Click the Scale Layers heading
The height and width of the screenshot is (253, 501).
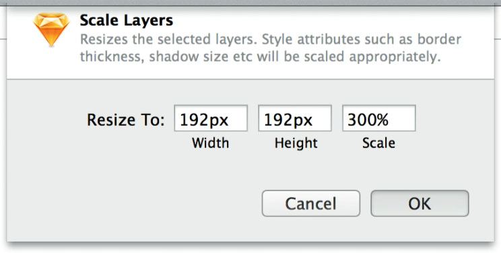[x=127, y=20]
